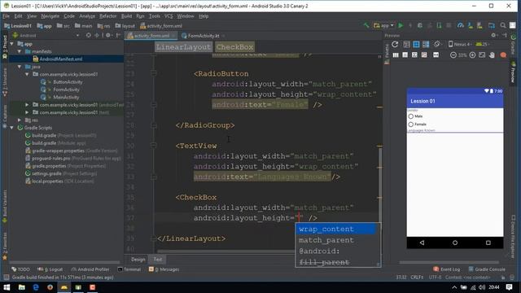Select blueprint view in the preview toolbar

point(416,44)
